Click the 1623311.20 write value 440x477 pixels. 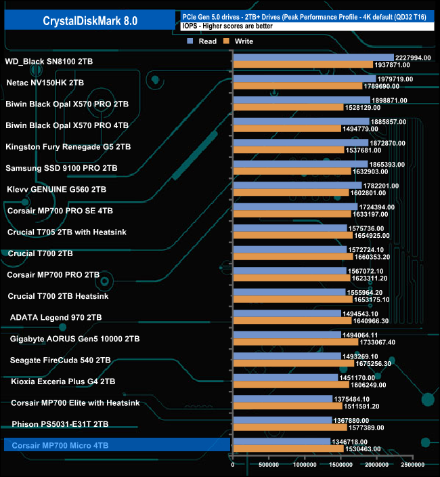370,278
